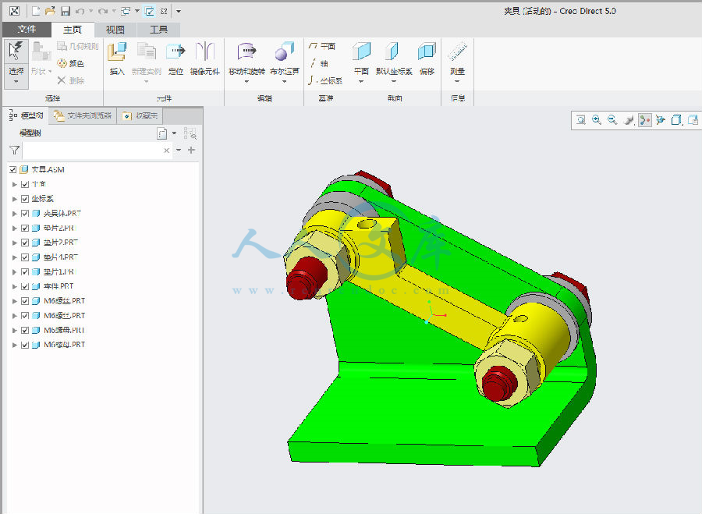Click the Zoom In magnifier icon
The height and width of the screenshot is (514, 702).
pos(597,120)
